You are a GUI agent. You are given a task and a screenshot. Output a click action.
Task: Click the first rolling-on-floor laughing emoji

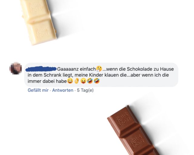90,81
